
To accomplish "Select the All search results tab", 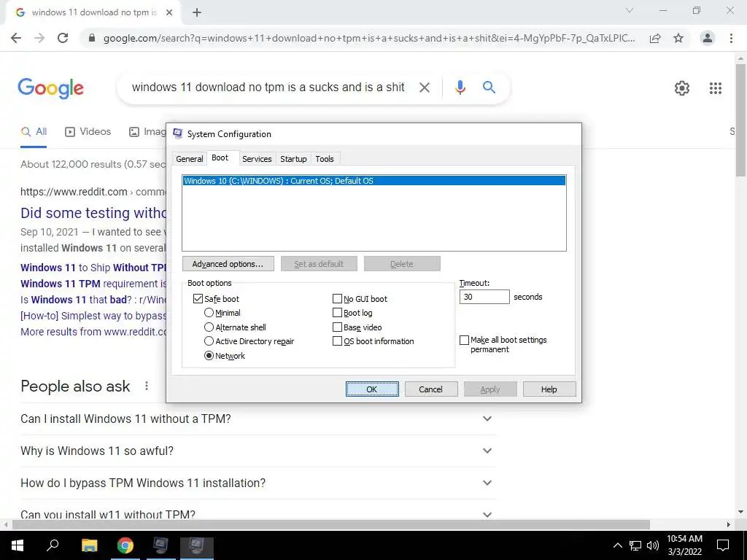I will click(34, 132).
